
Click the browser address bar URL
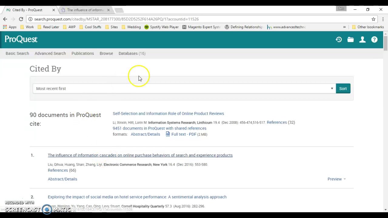tap(116, 19)
